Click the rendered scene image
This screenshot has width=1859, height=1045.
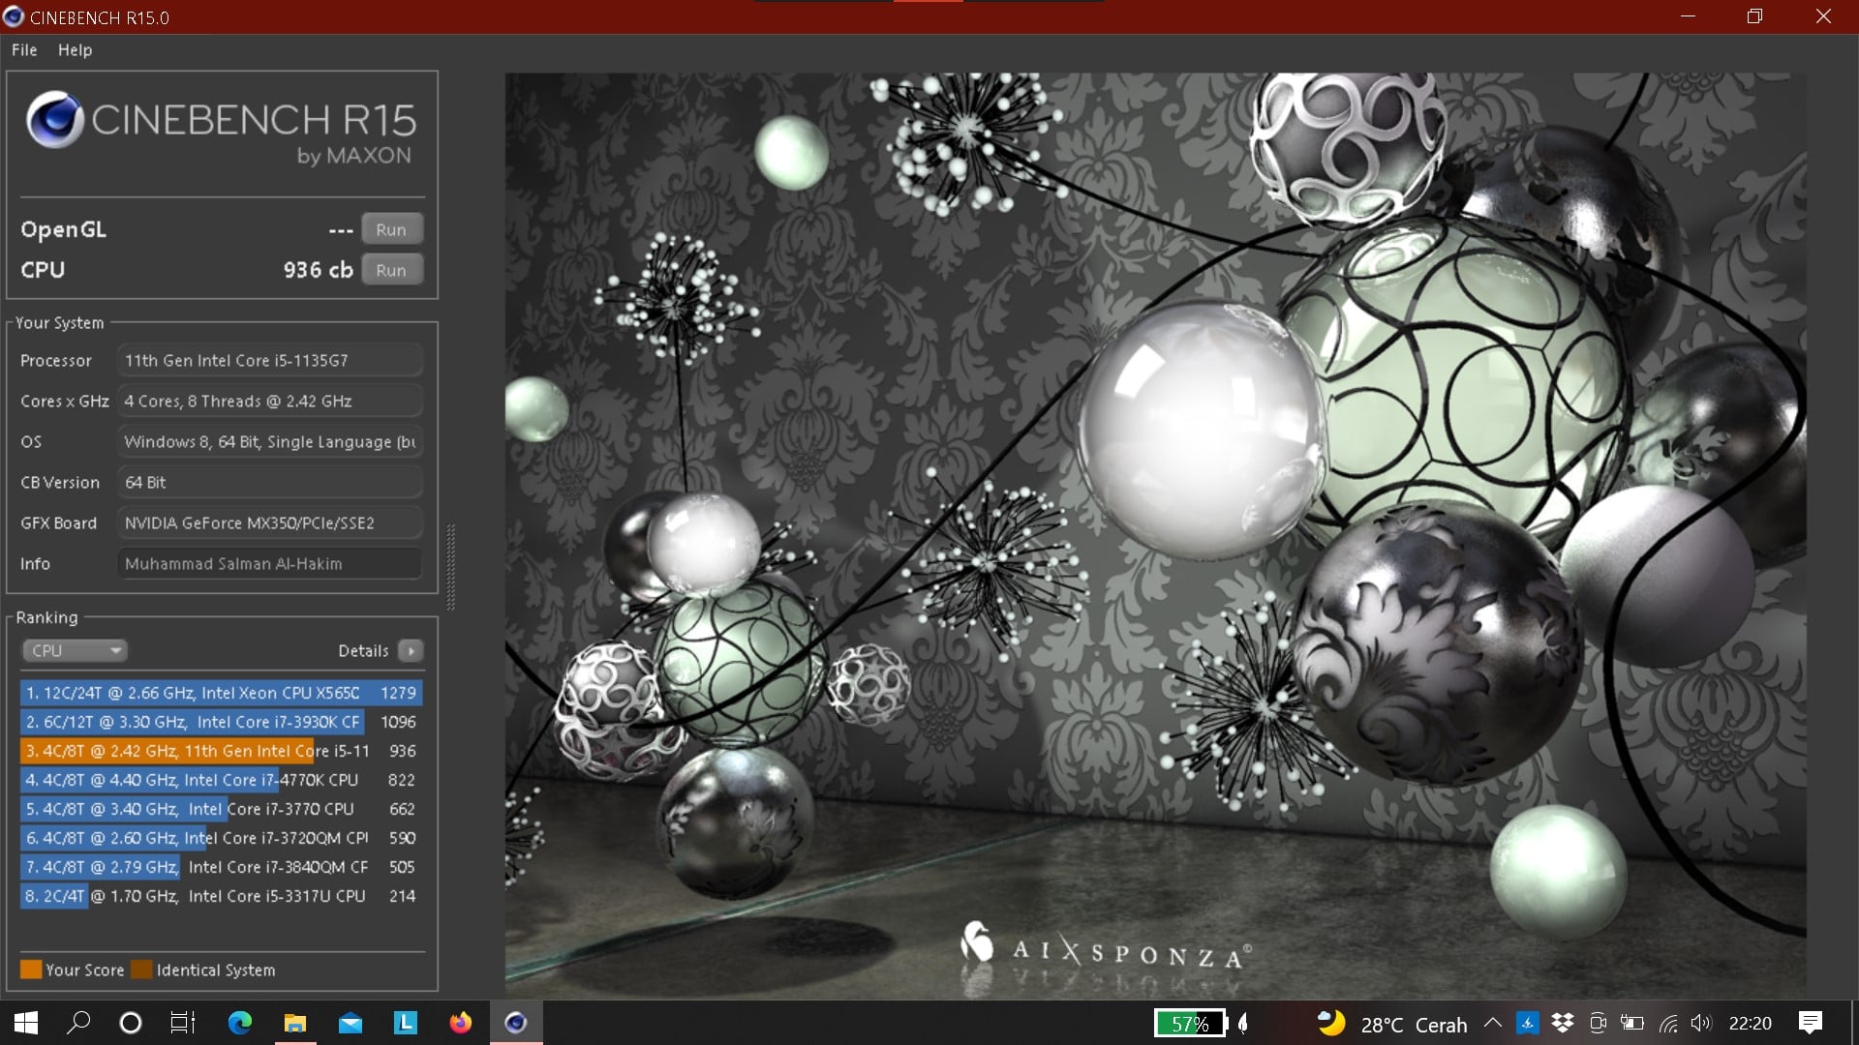point(1155,535)
